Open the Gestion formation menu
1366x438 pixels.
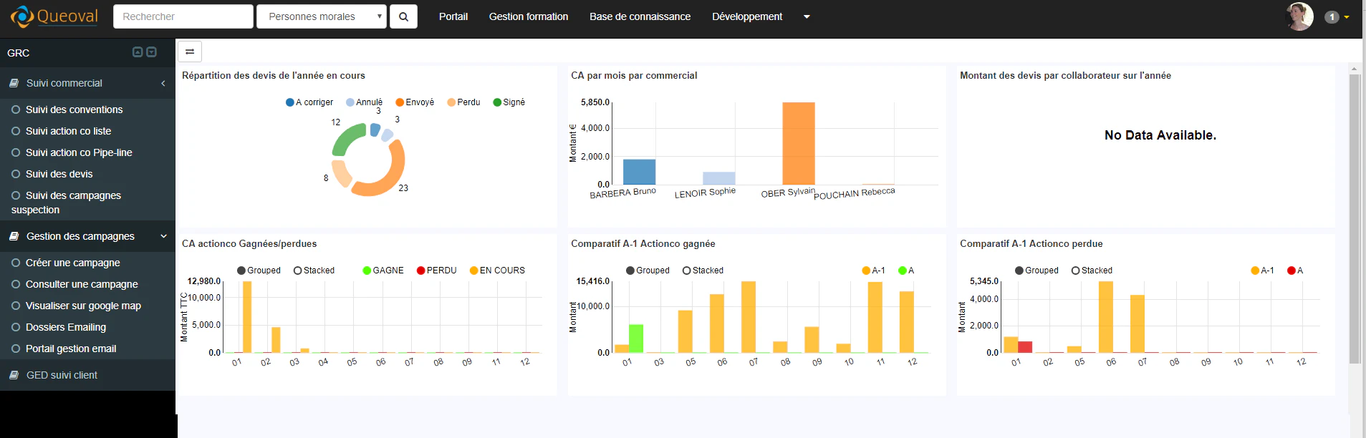point(529,16)
